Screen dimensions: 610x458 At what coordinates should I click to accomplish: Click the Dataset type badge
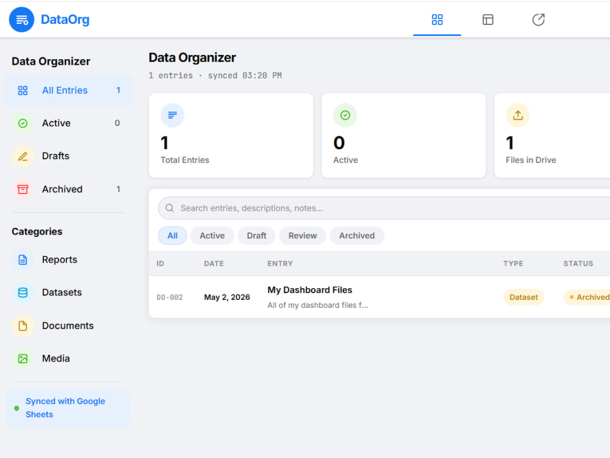click(x=523, y=297)
